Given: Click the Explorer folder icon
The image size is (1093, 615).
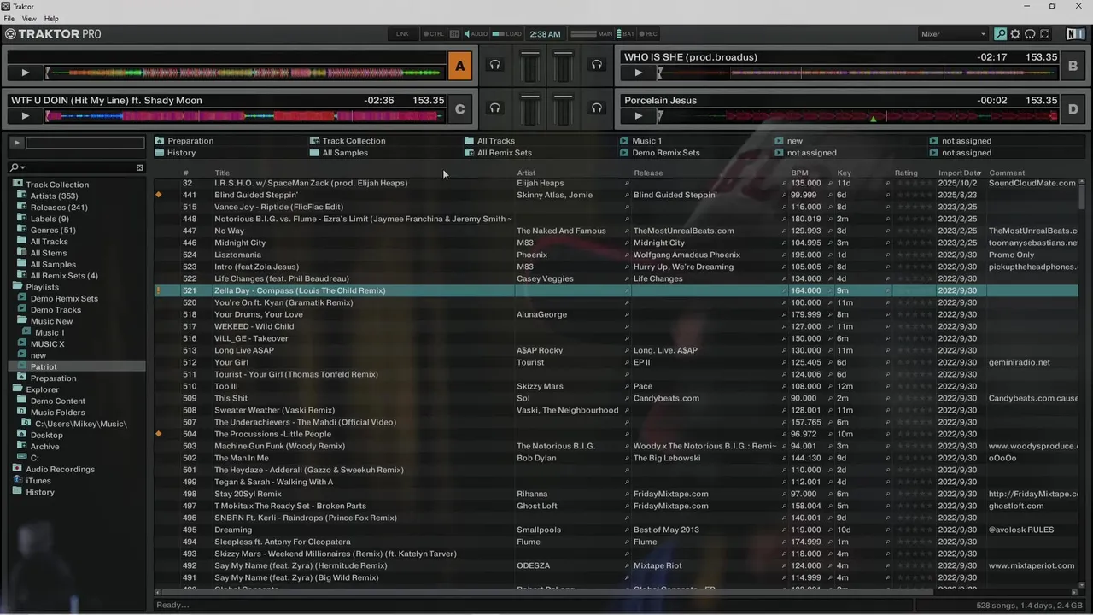Looking at the screenshot, I should point(17,389).
